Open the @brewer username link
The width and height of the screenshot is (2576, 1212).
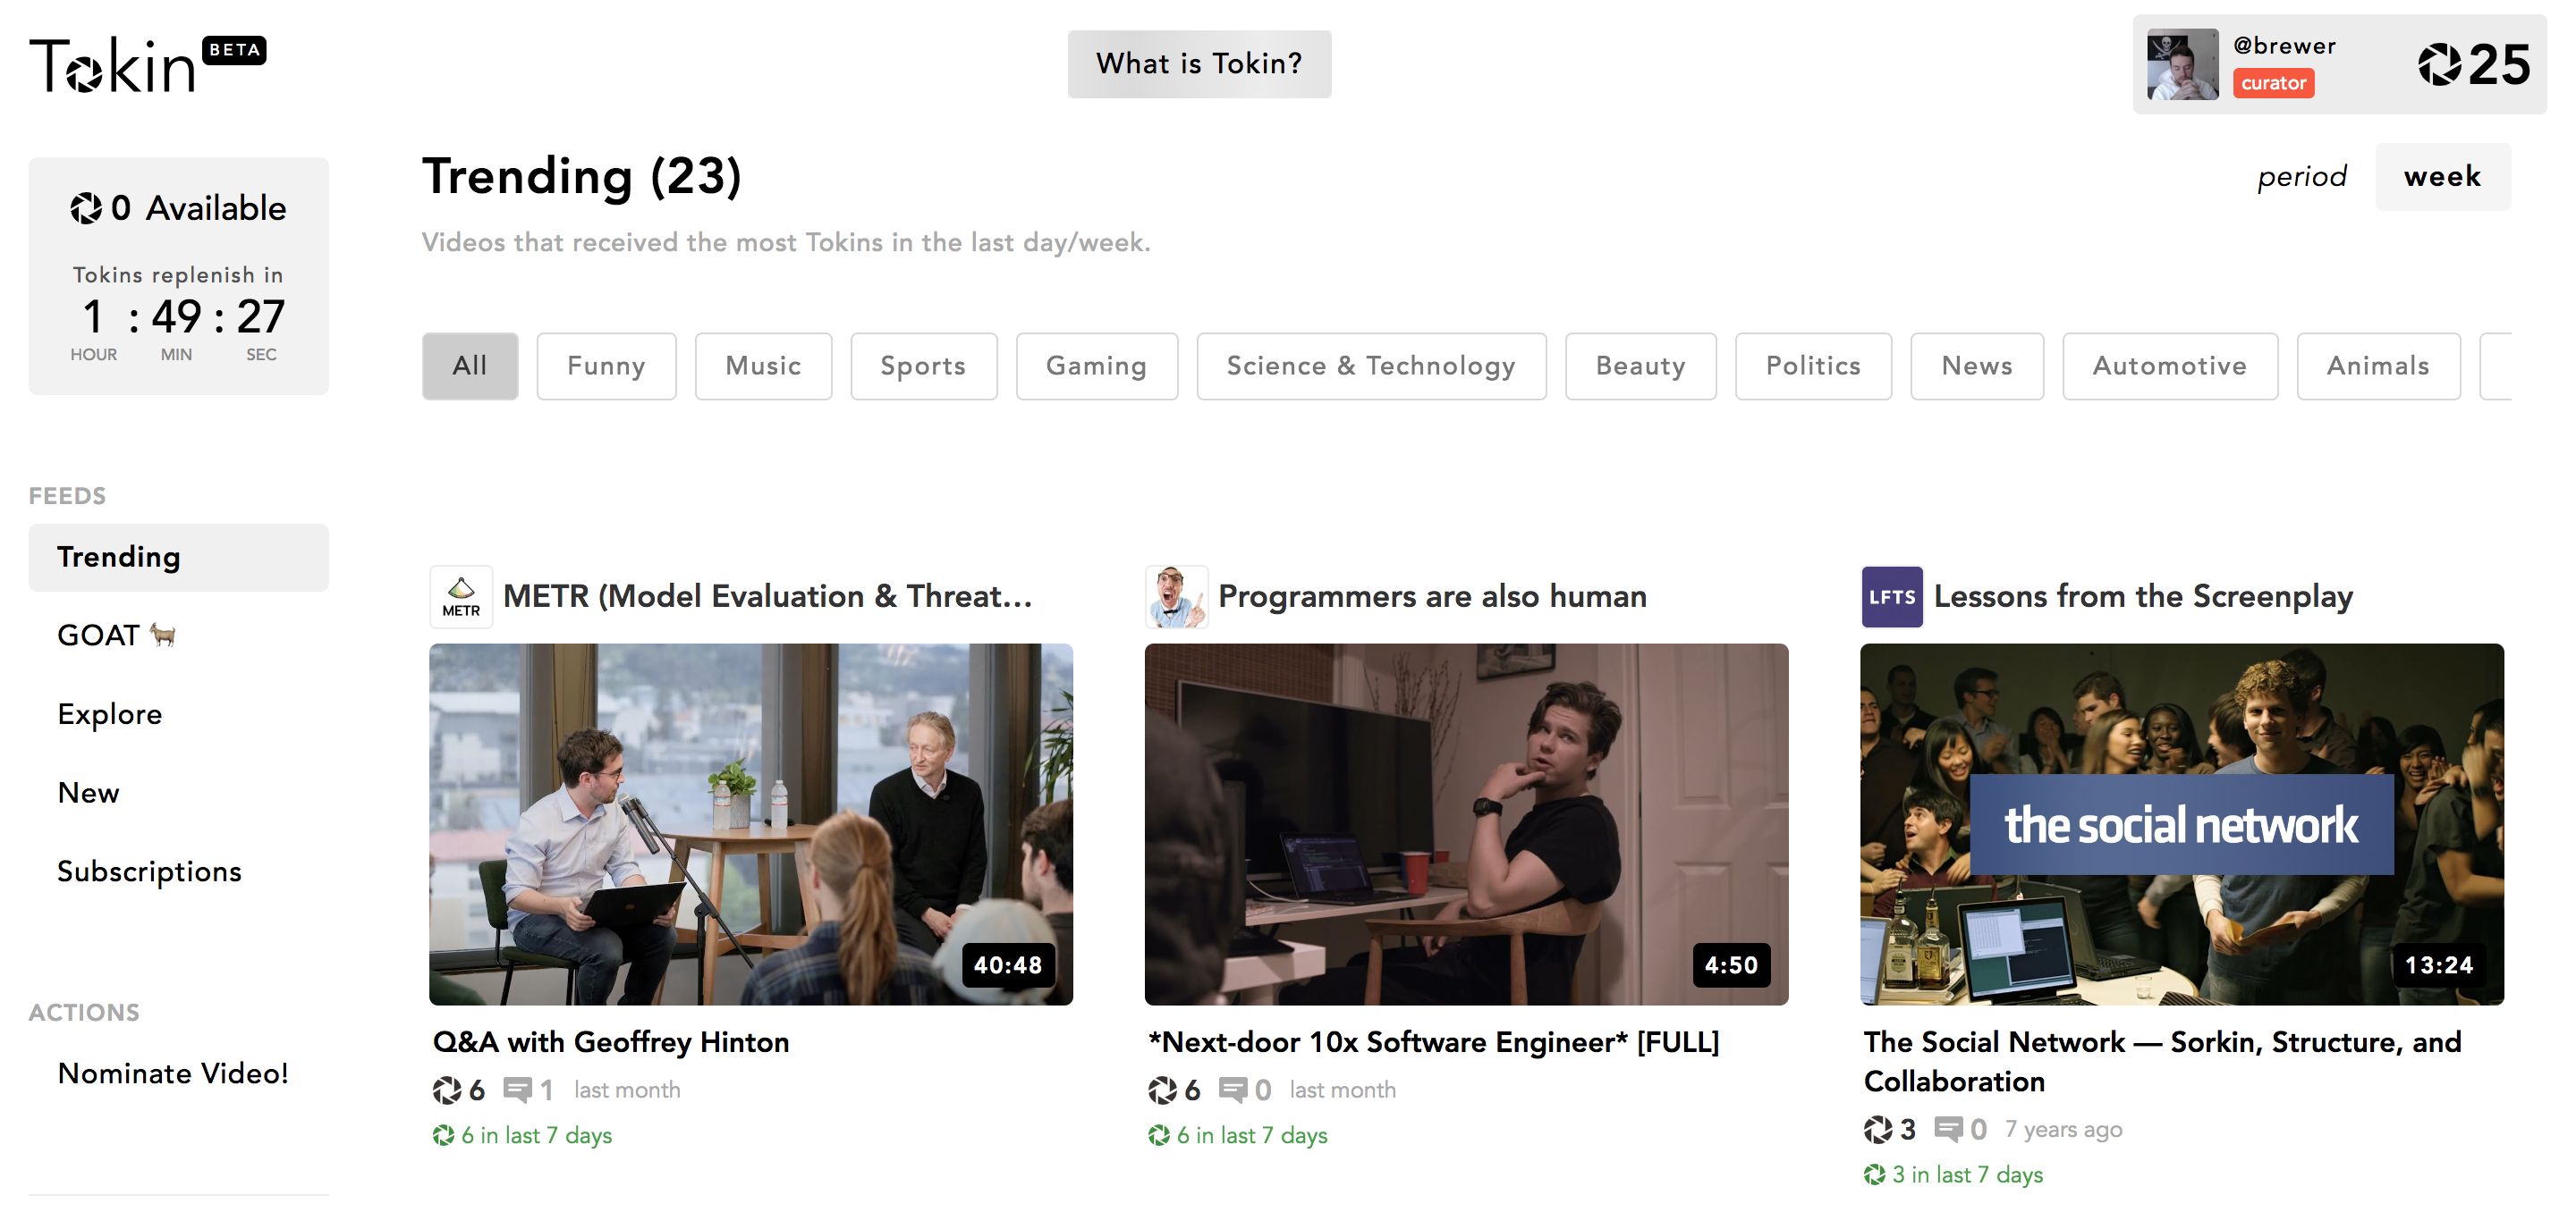click(2284, 46)
